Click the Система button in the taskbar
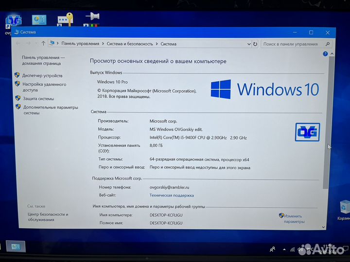 click(16, 246)
